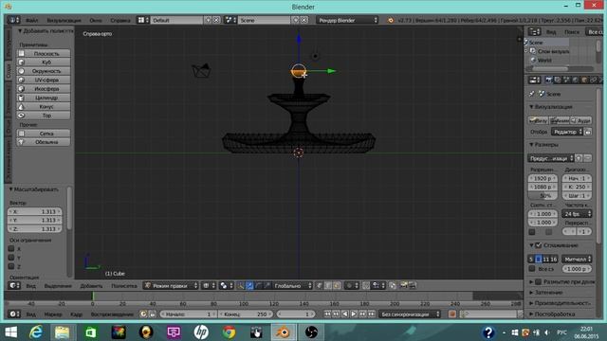Jump to first frame playback button
607x341 pixels.
[x=327, y=314]
